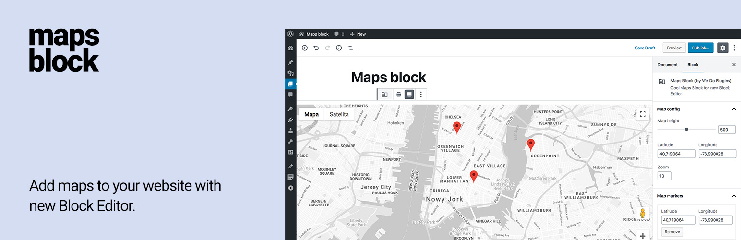This screenshot has height=240, width=741.
Task: Click the New item in admin bar
Action: 358,34
